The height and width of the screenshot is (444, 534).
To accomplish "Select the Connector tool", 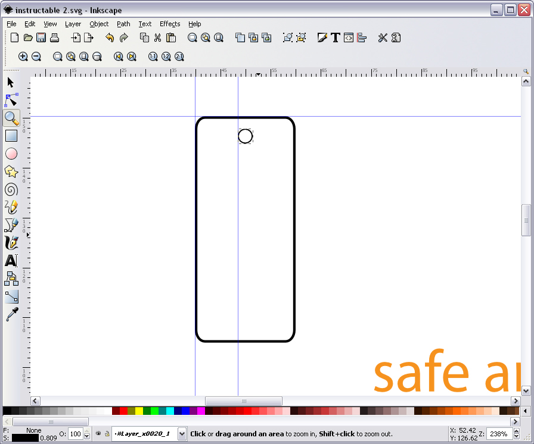I will tap(11, 279).
